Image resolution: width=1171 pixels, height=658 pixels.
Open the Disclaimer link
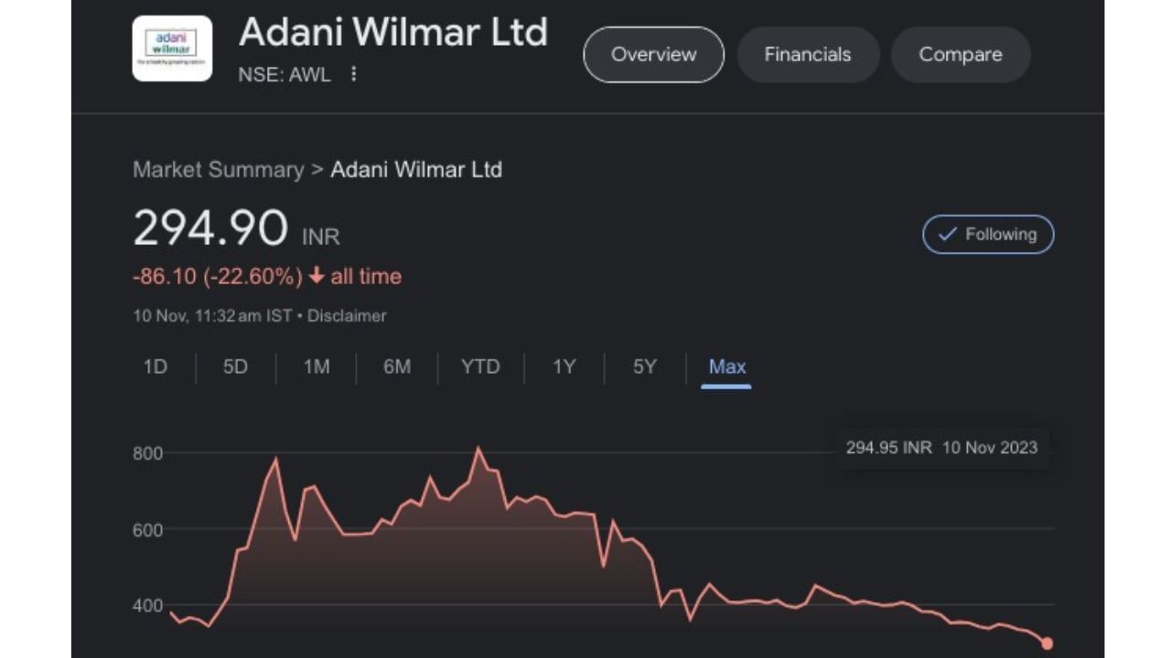click(347, 316)
